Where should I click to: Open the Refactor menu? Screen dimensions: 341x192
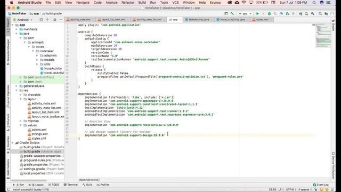(x=128, y=3)
